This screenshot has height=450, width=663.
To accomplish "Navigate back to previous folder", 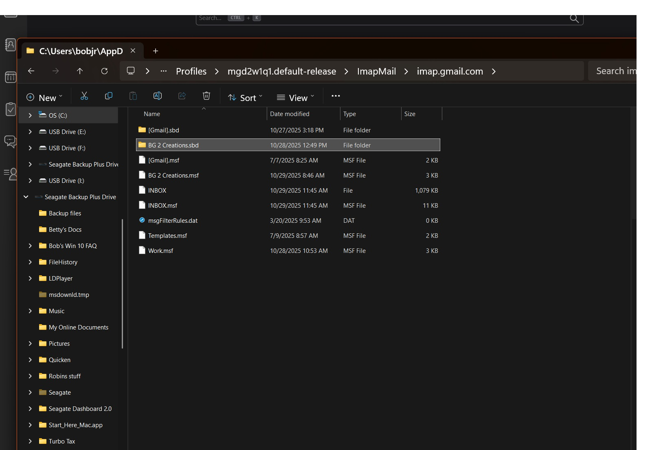I will 31,71.
